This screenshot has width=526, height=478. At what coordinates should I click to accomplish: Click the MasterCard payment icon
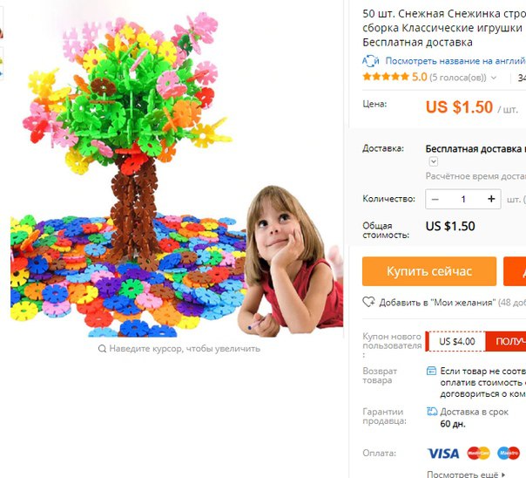pos(478,454)
